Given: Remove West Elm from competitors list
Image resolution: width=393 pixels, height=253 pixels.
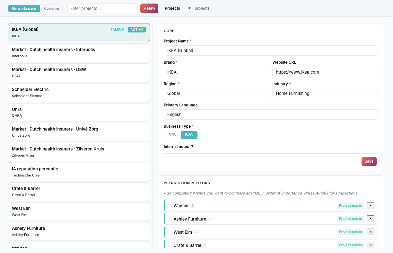Looking at the screenshot, I should click(x=371, y=232).
